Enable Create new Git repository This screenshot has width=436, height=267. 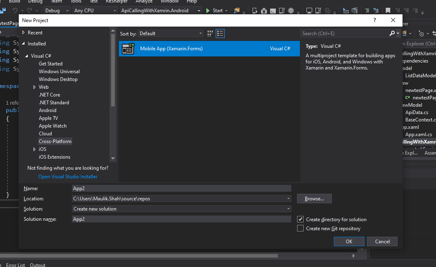point(300,228)
